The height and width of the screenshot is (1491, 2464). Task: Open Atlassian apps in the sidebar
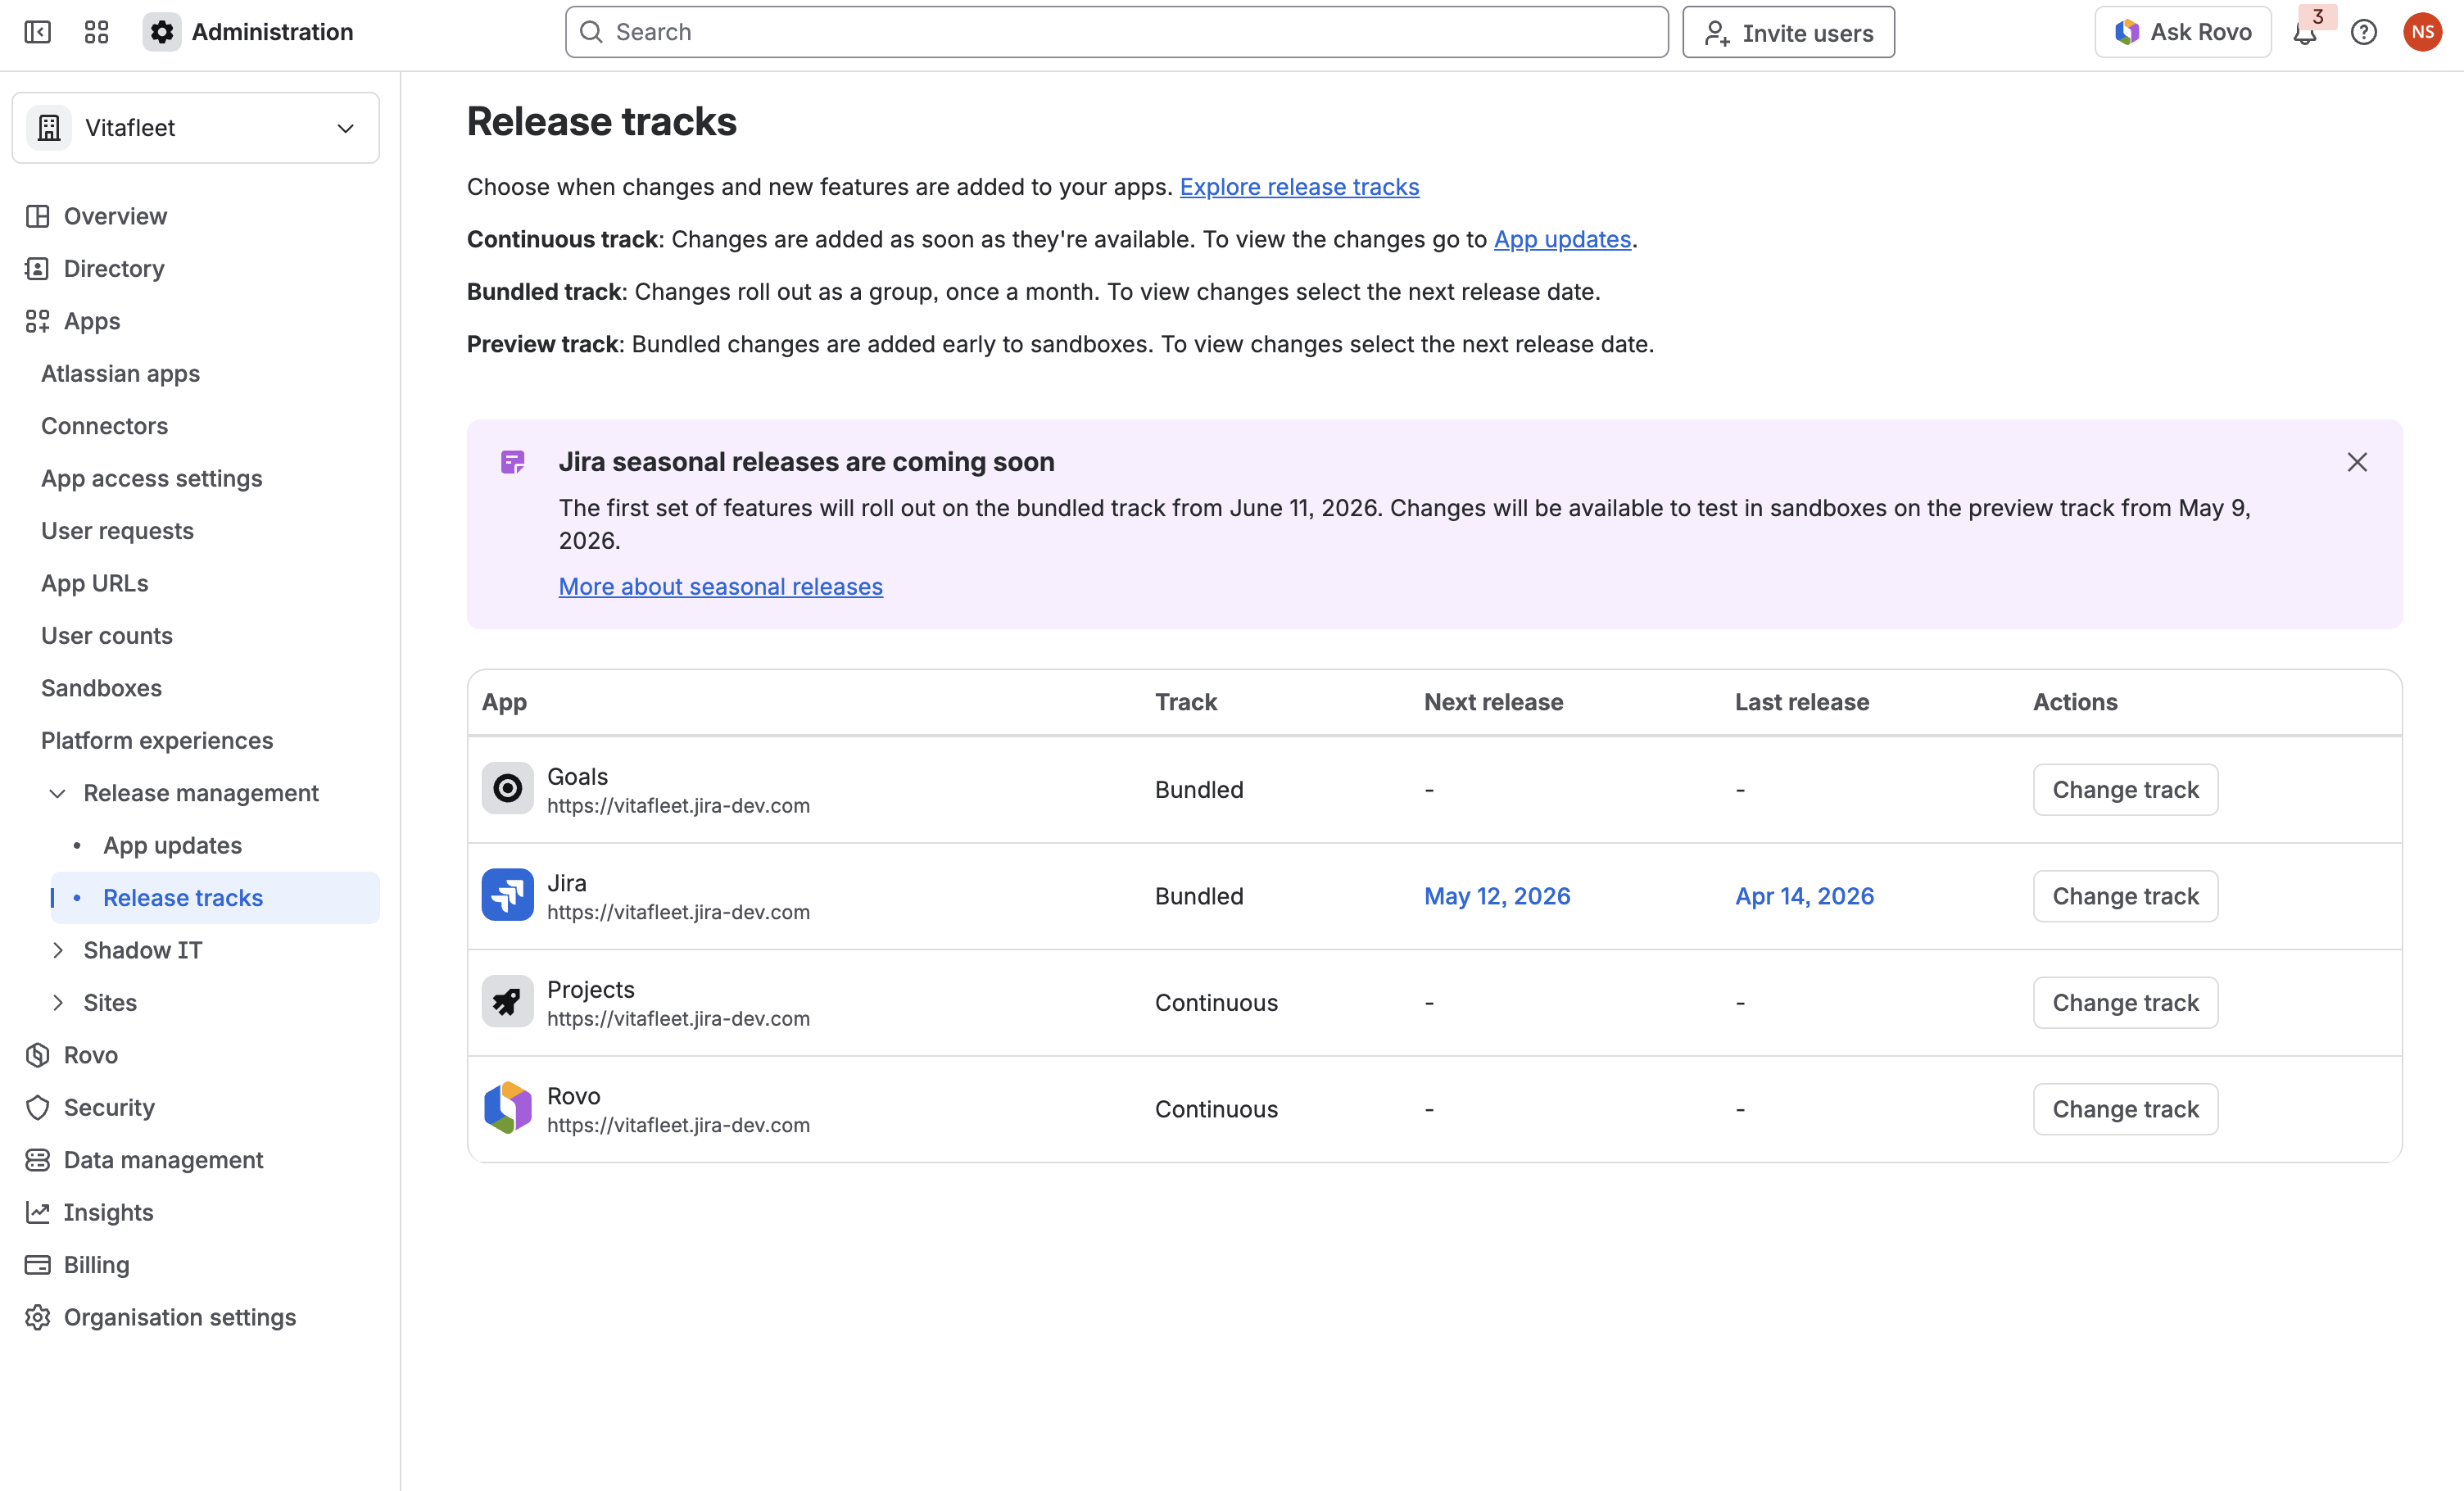pyautogui.click(x=196, y=373)
